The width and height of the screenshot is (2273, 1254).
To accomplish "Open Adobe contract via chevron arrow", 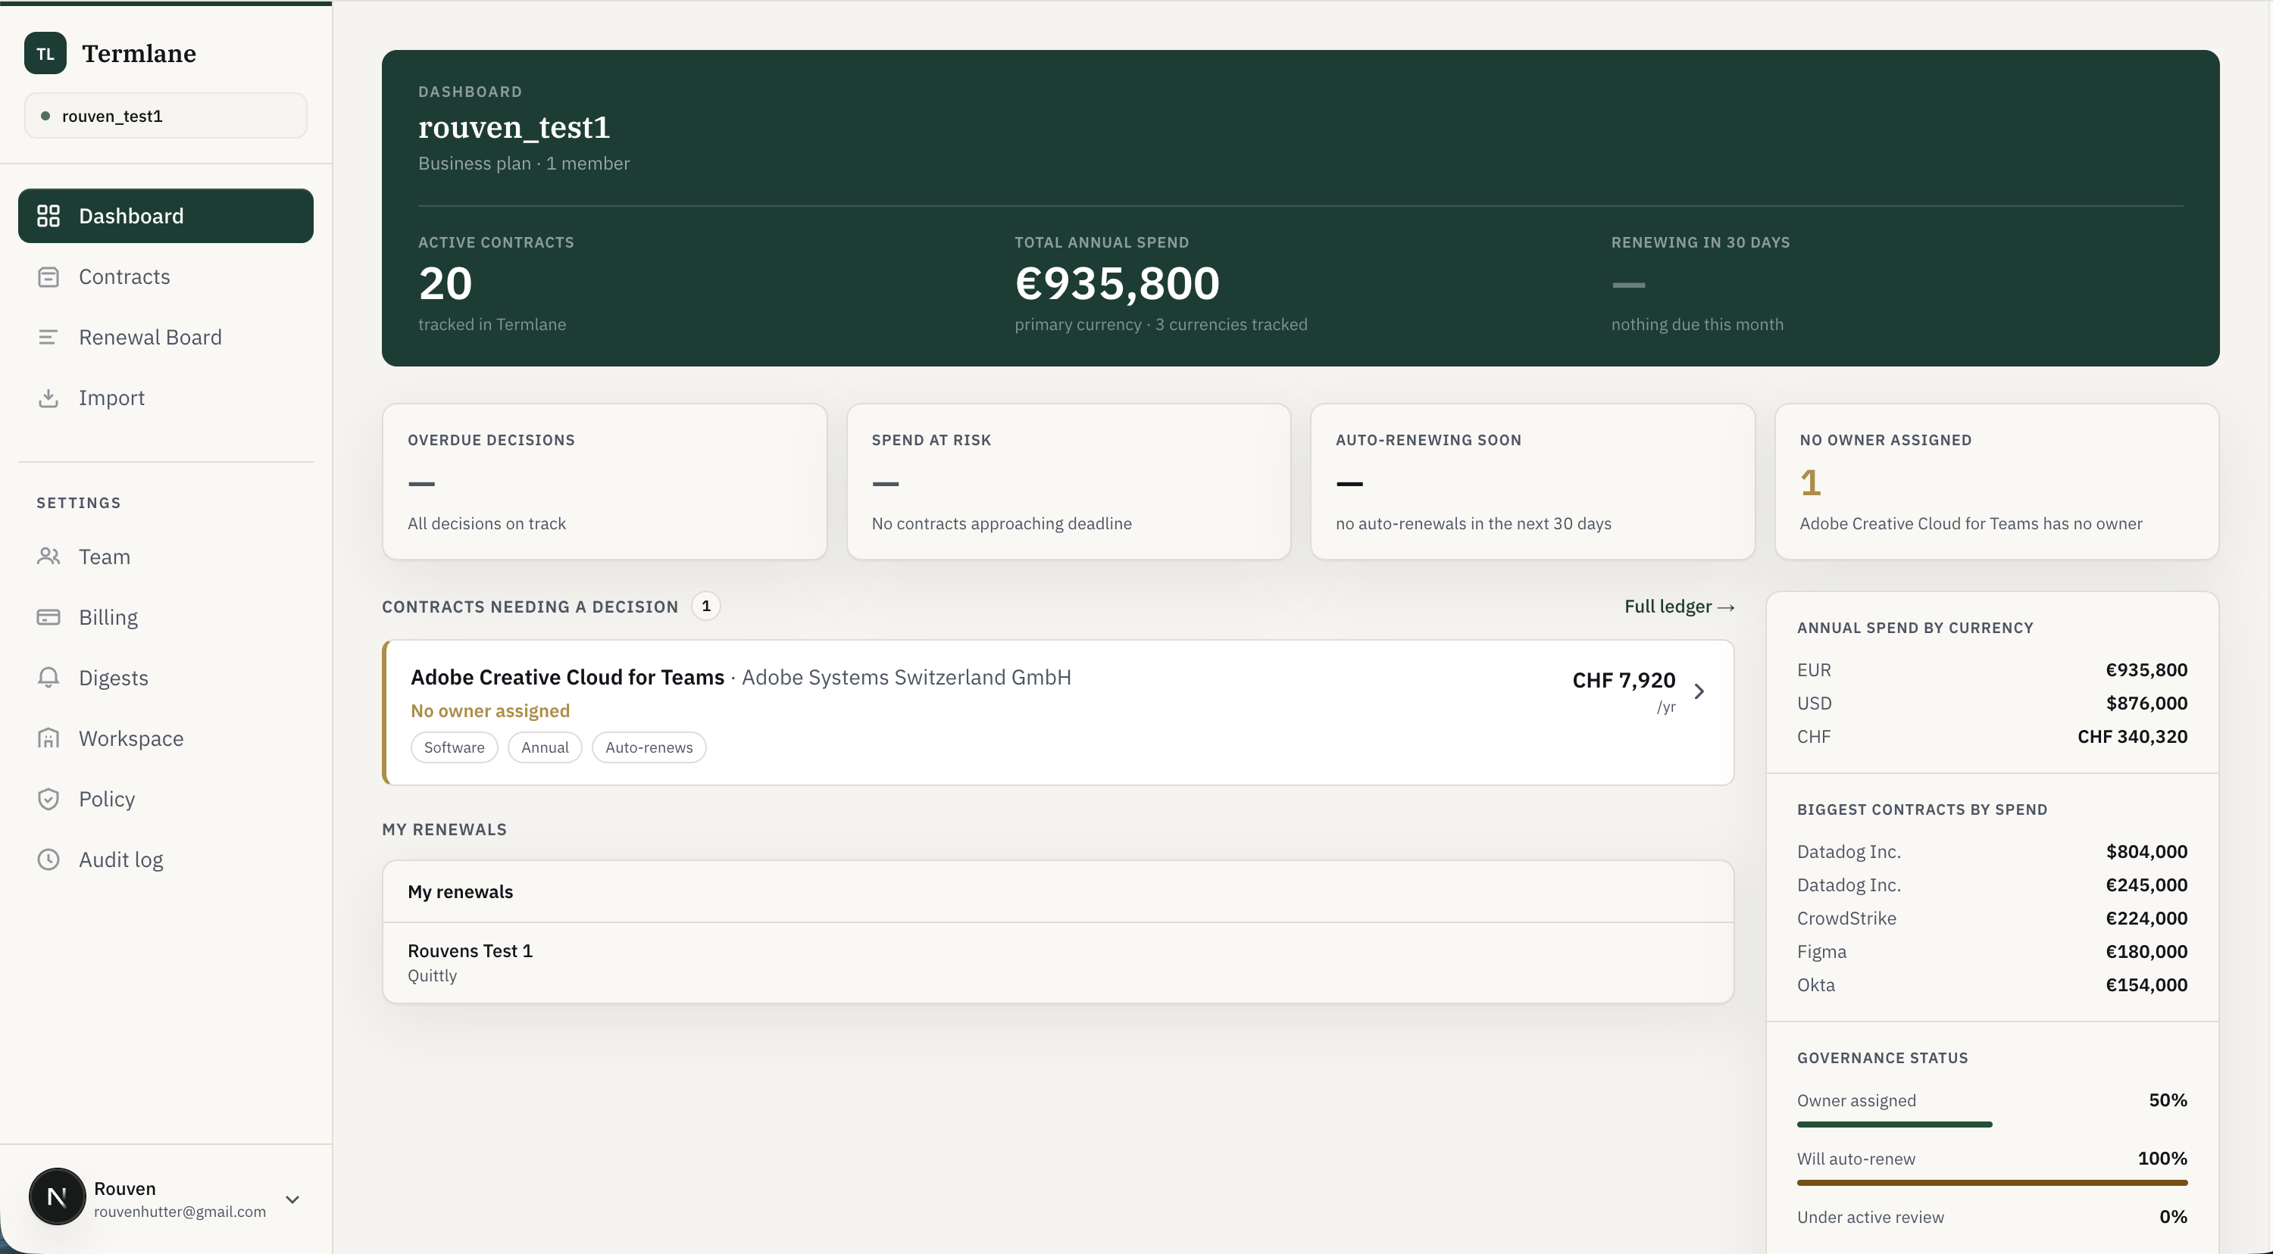I will (1699, 691).
